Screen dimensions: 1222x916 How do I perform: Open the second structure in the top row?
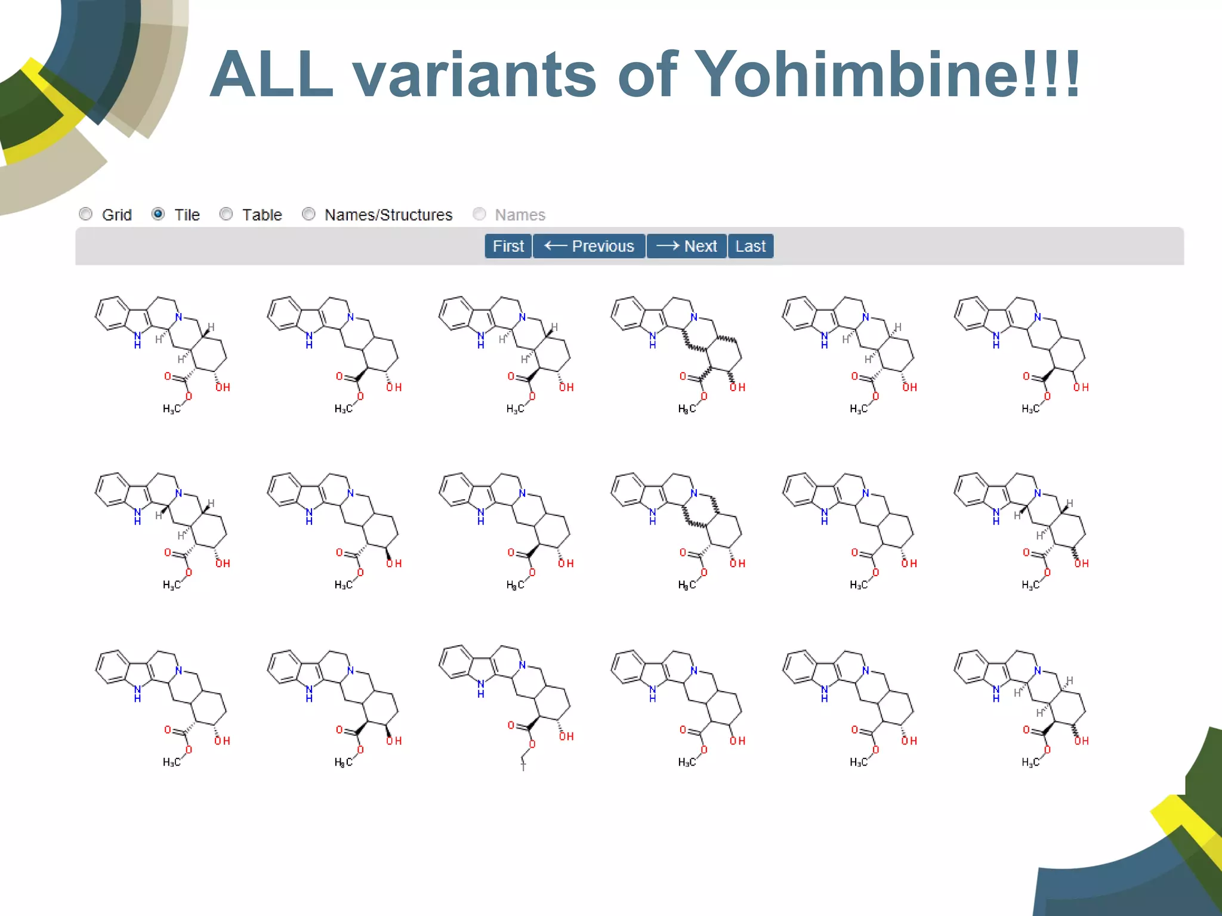[x=334, y=355]
